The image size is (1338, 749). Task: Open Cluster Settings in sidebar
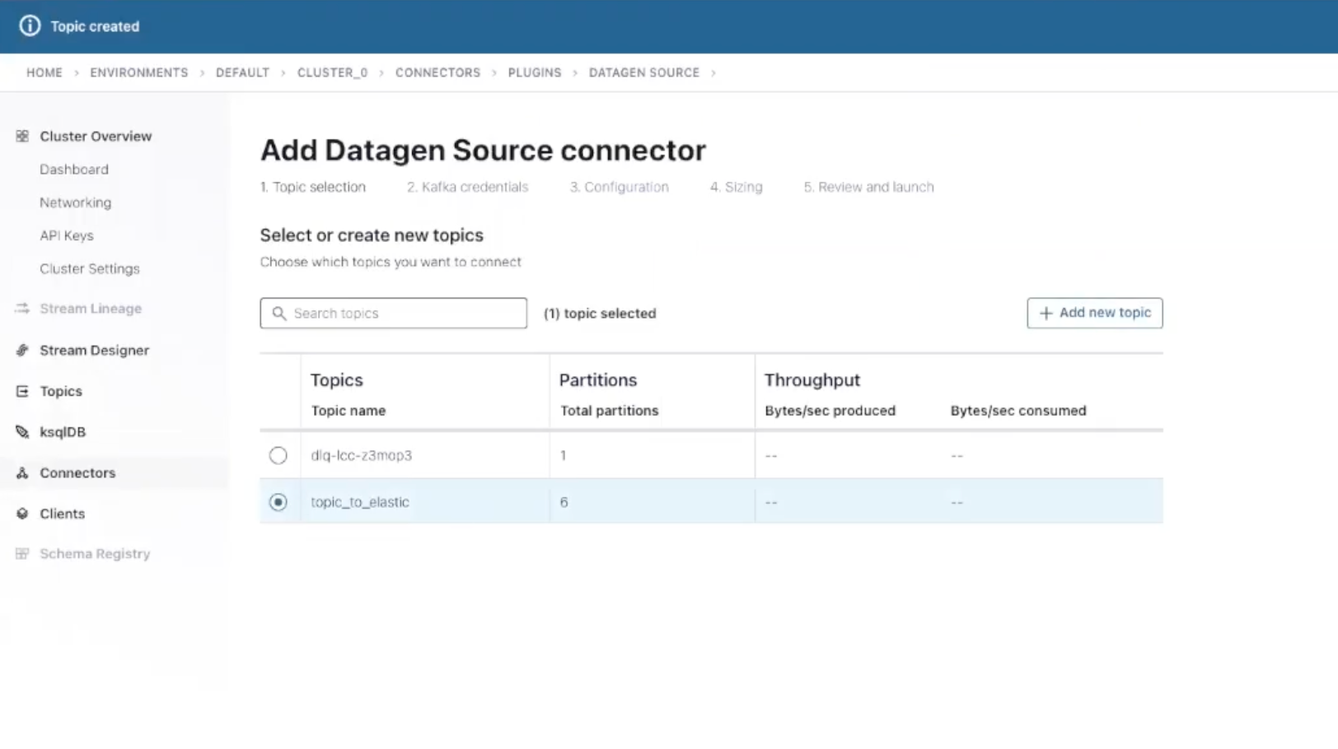coord(90,269)
